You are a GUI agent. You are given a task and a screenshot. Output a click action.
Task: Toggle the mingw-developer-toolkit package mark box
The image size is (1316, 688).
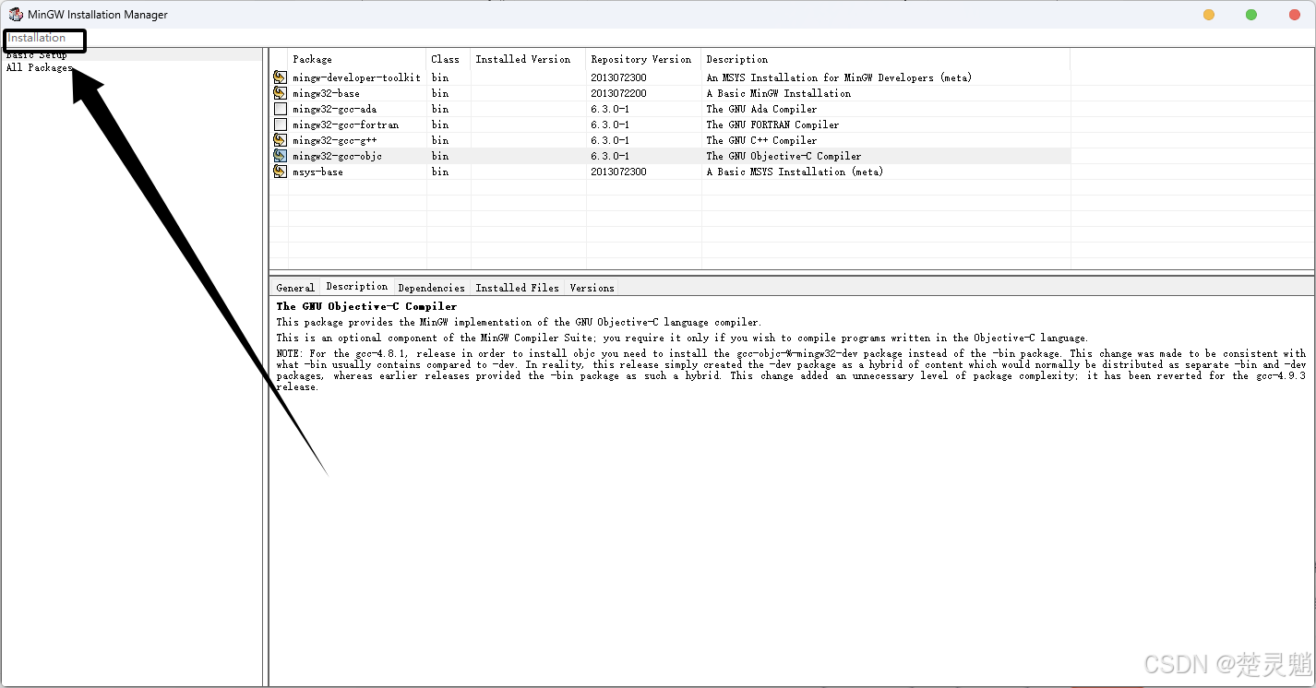click(x=280, y=77)
